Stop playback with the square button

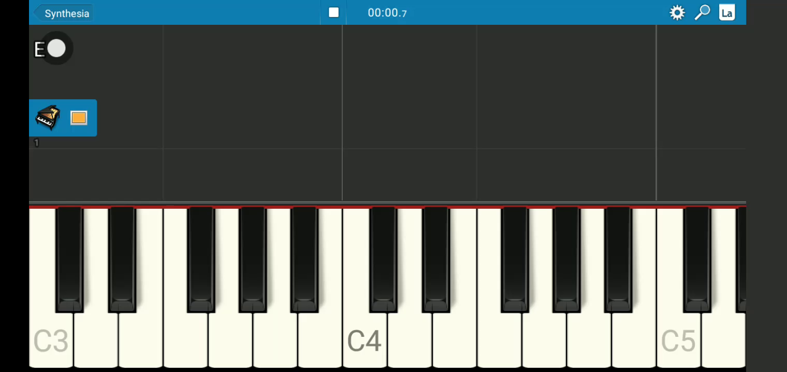click(x=333, y=12)
